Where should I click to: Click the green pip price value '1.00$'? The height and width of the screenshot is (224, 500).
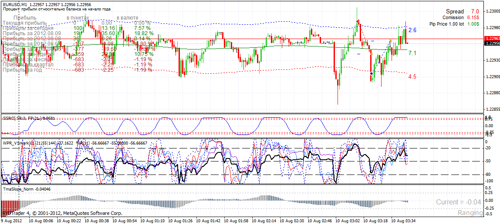pos(473,24)
